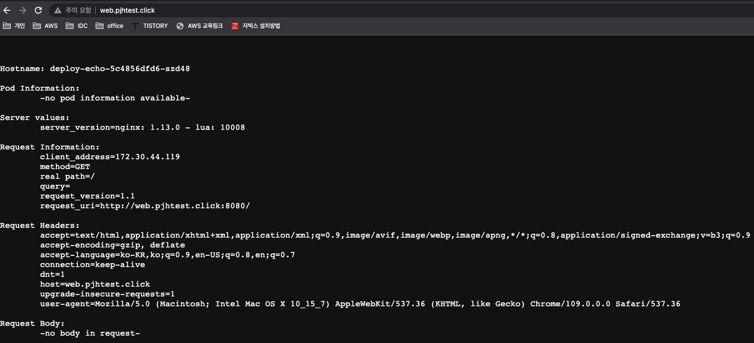The image size is (754, 343).
Task: Open the 개인 bookmark folder
Action: (14, 26)
